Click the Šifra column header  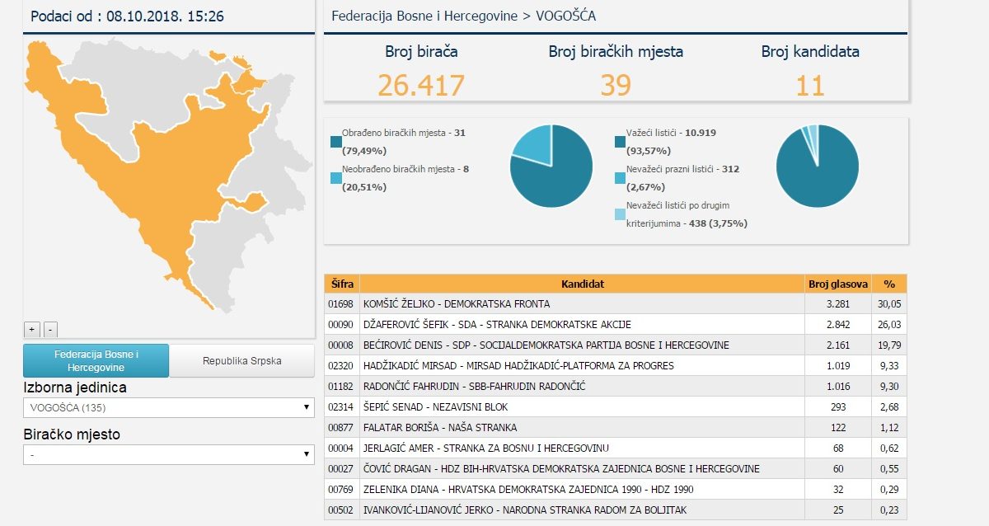[342, 284]
